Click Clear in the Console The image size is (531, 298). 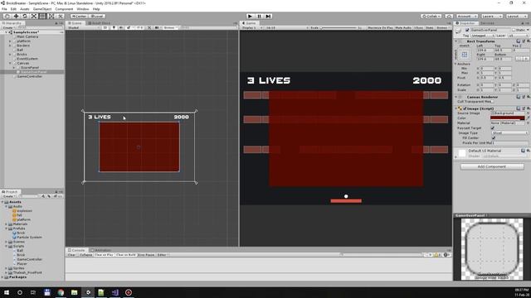coord(71,255)
